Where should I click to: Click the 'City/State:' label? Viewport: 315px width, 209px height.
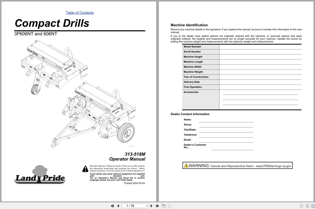pos(190,130)
